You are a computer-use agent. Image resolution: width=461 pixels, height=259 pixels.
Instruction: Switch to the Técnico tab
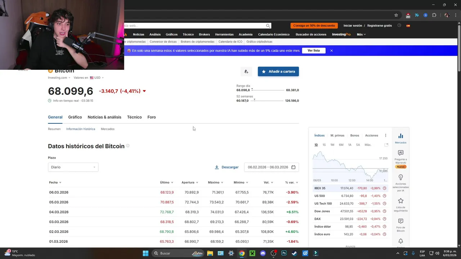pos(134,117)
